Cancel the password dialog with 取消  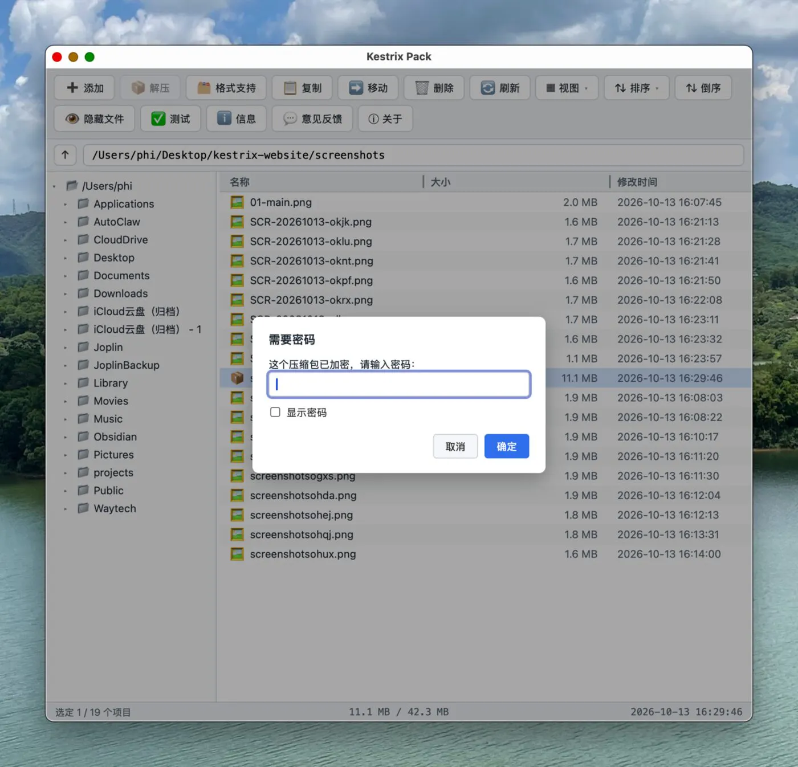455,446
